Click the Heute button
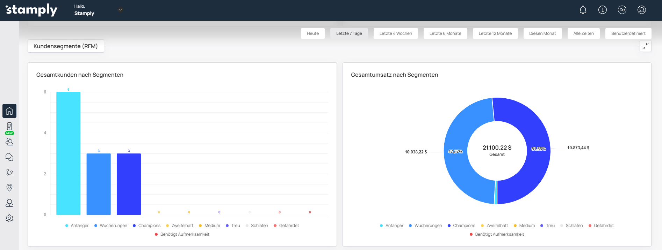Image resolution: width=662 pixels, height=250 pixels. pyautogui.click(x=312, y=33)
